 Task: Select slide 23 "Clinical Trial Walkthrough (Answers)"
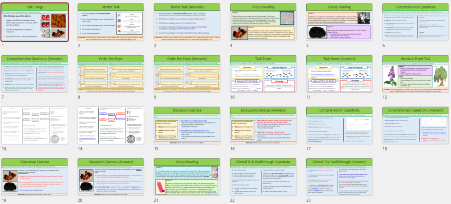pyautogui.click(x=340, y=177)
